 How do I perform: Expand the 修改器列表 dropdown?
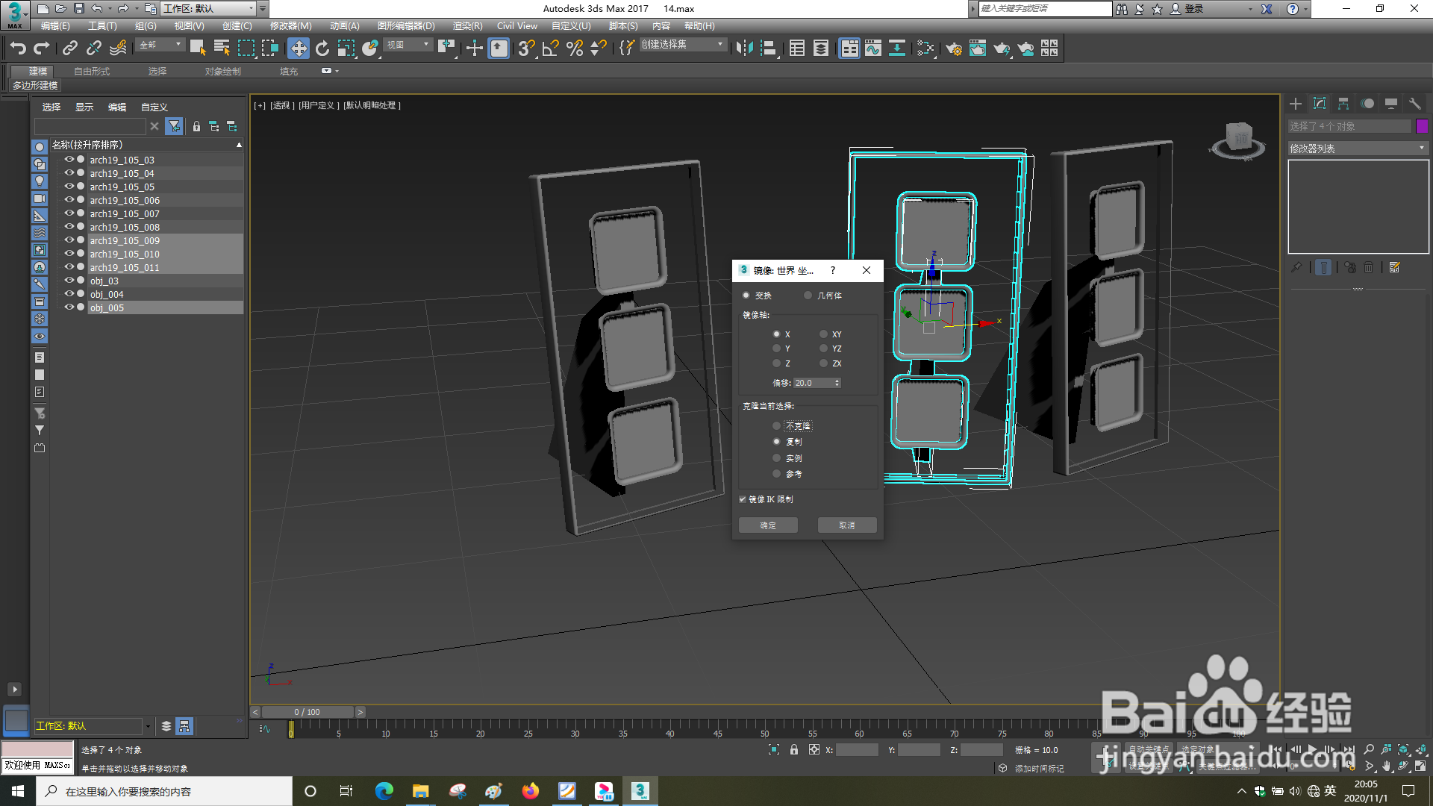click(1358, 149)
